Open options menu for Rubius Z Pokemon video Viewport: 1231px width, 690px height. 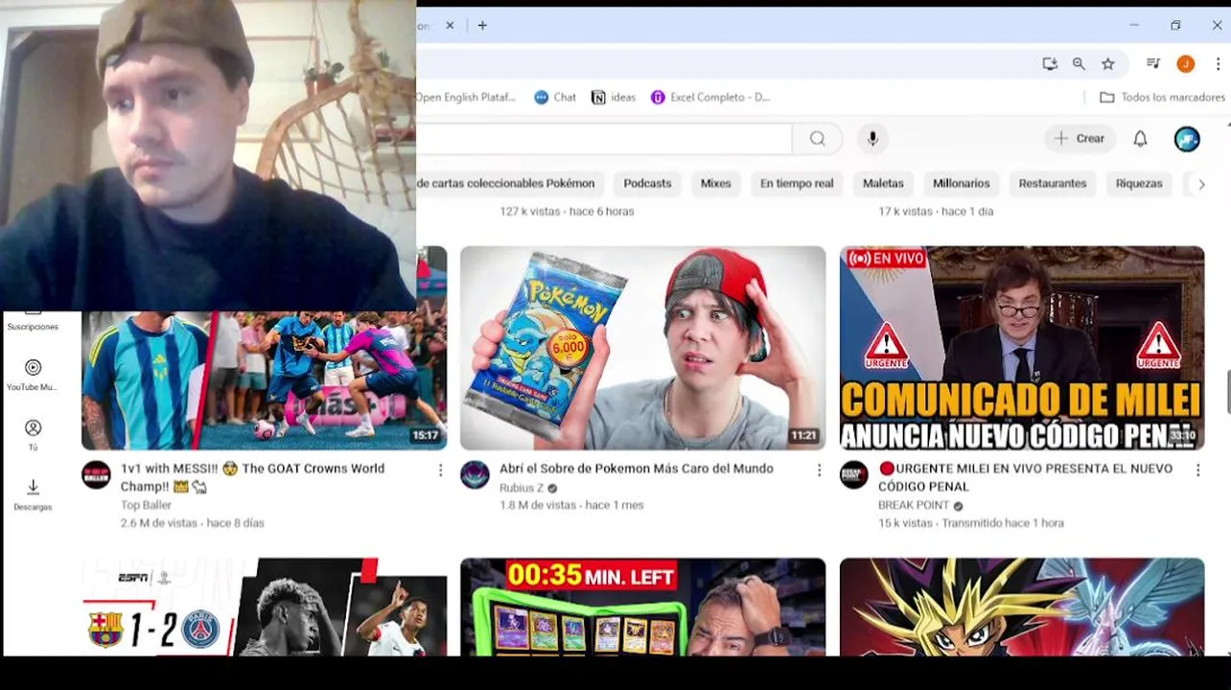[819, 471]
